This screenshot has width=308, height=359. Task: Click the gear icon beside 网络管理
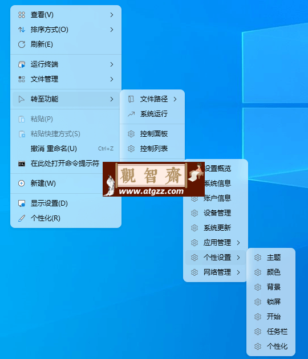tap(194, 272)
